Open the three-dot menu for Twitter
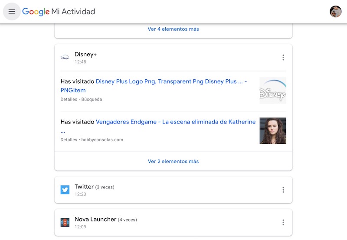This screenshot has width=347, height=240. (x=283, y=190)
